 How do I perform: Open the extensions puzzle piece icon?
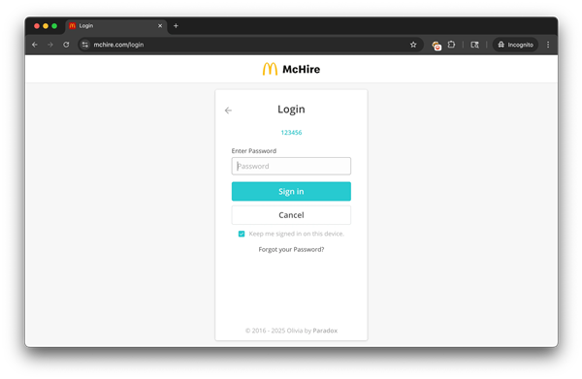point(451,45)
